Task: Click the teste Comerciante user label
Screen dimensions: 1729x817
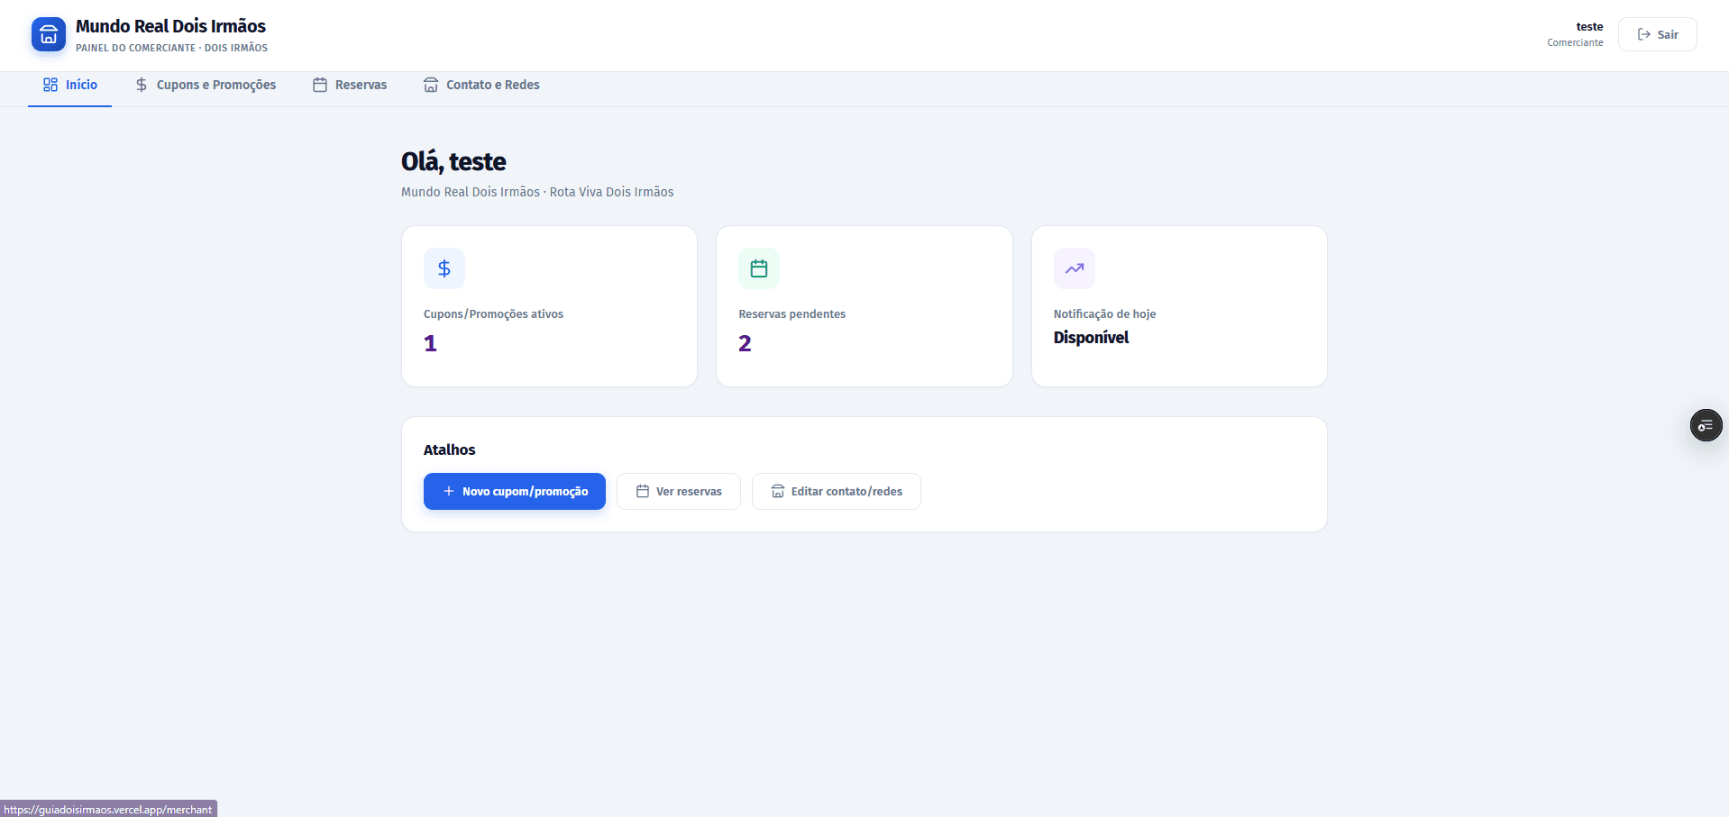Action: 1576,34
